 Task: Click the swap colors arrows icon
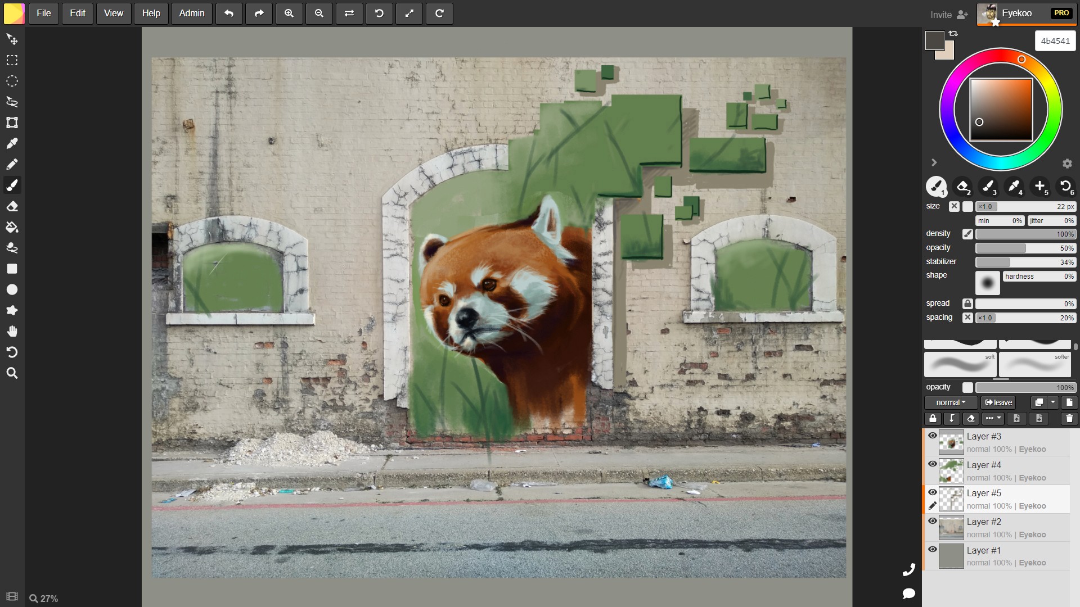pos(953,34)
